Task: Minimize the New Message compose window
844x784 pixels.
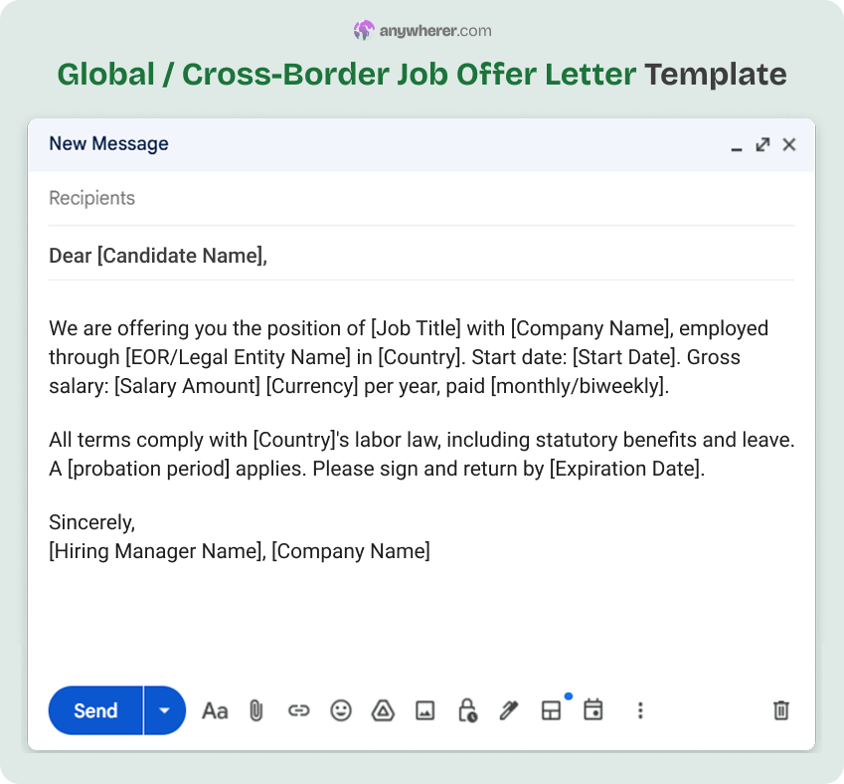Action: [736, 146]
